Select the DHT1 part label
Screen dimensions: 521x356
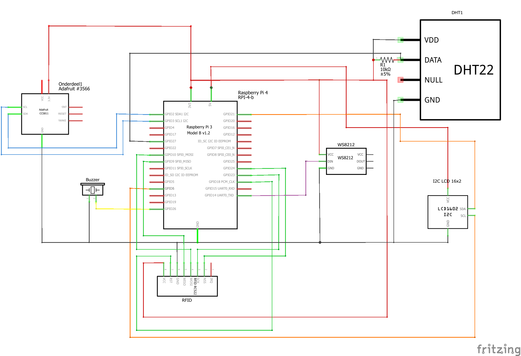(457, 13)
